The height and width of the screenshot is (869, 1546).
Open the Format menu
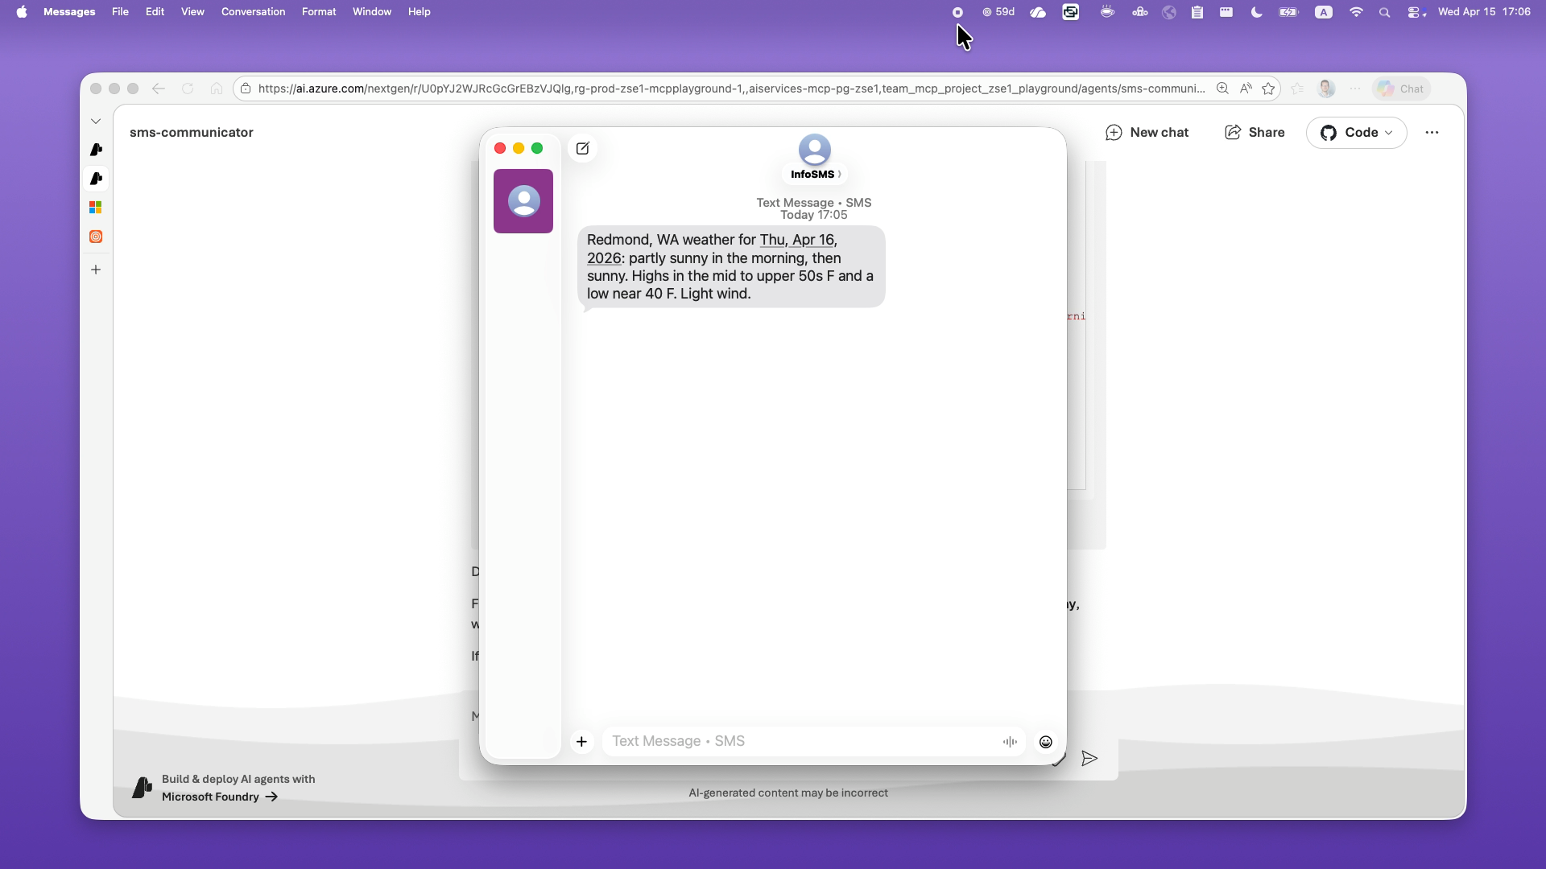pyautogui.click(x=319, y=12)
